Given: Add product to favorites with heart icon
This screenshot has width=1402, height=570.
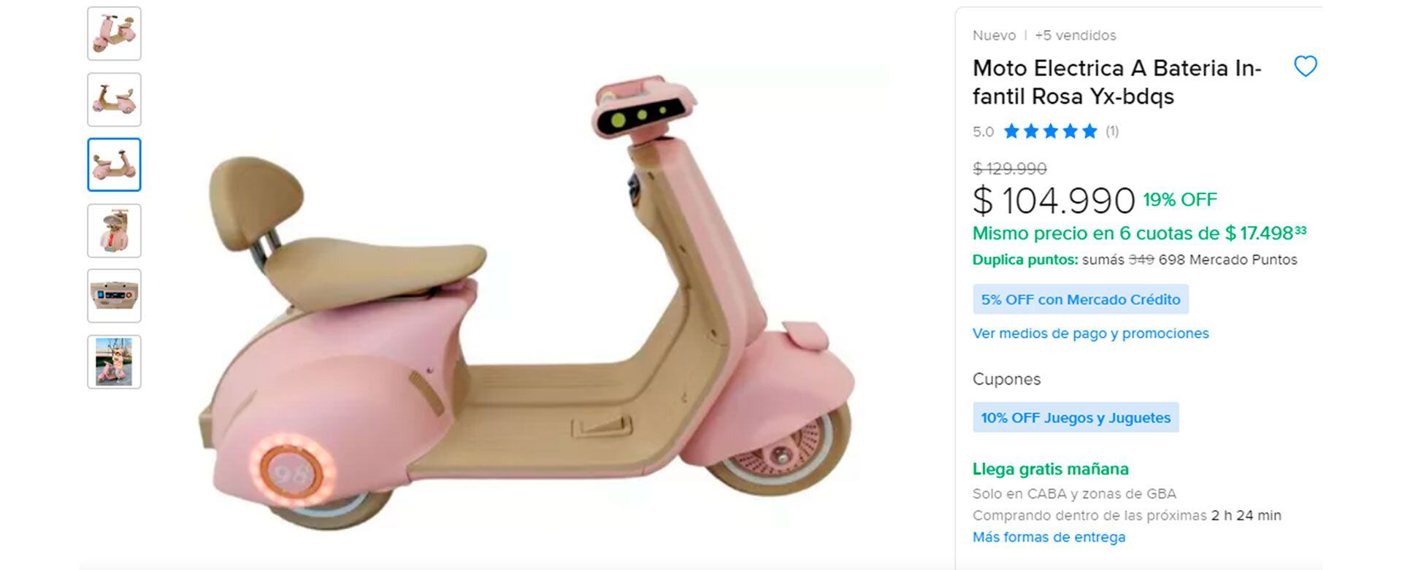Looking at the screenshot, I should point(1305,66).
